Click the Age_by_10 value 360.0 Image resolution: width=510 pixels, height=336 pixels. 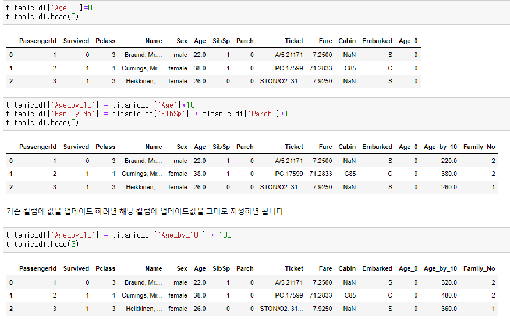click(x=449, y=309)
